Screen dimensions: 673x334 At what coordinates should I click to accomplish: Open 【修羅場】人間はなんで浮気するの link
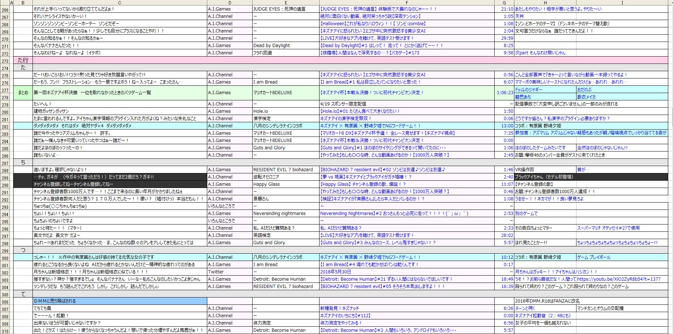(x=370, y=53)
